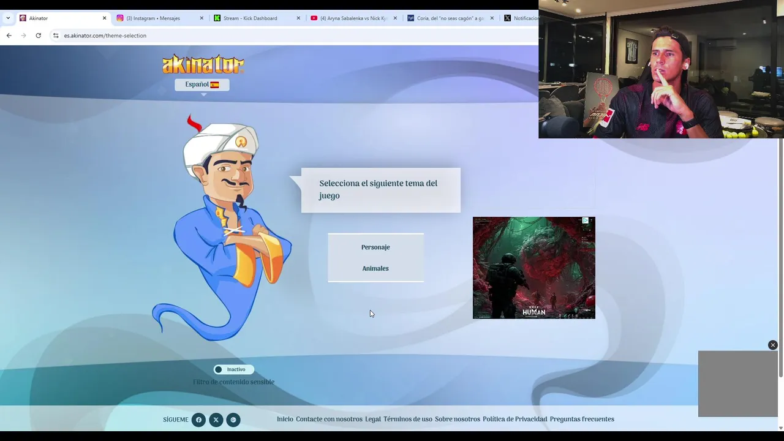The width and height of the screenshot is (784, 441).
Task: Open the Once Human game advertisement
Action: coord(533,268)
